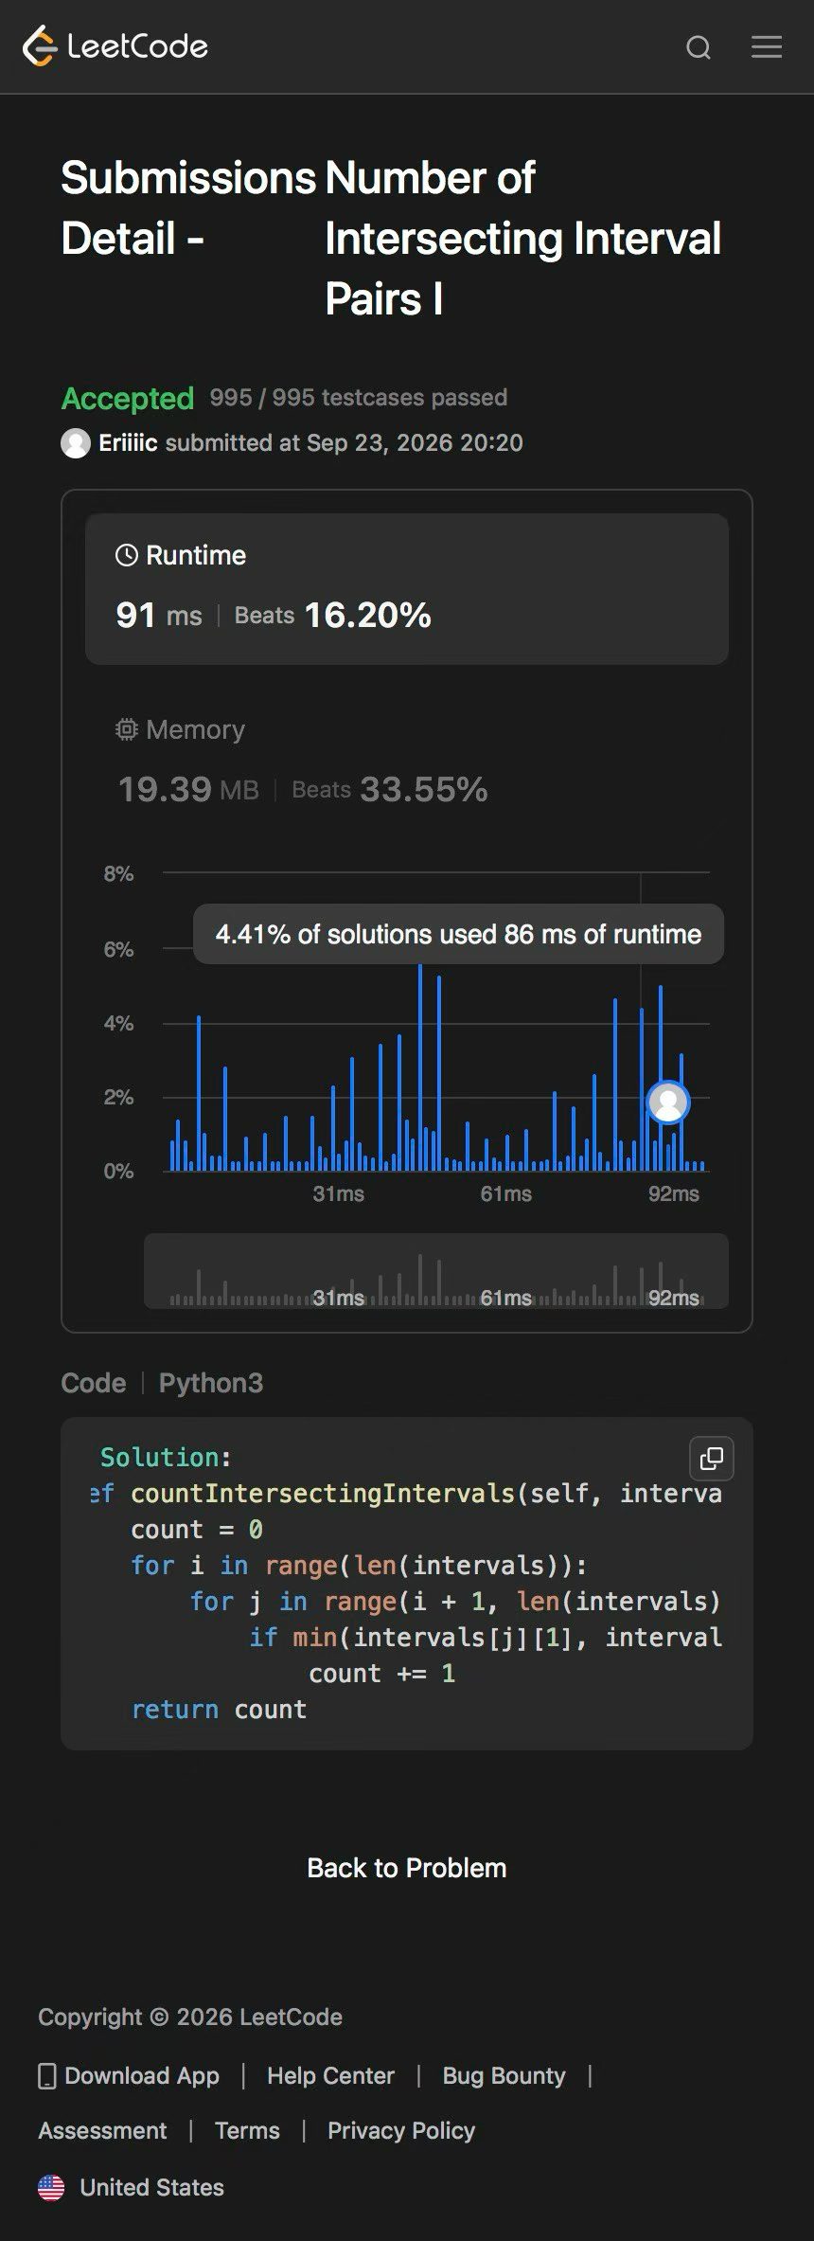
Task: Click the 16.20% runtime beats value
Action: 367,616
